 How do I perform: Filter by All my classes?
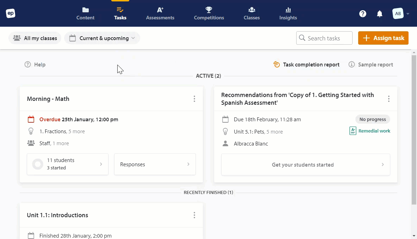[35, 38]
